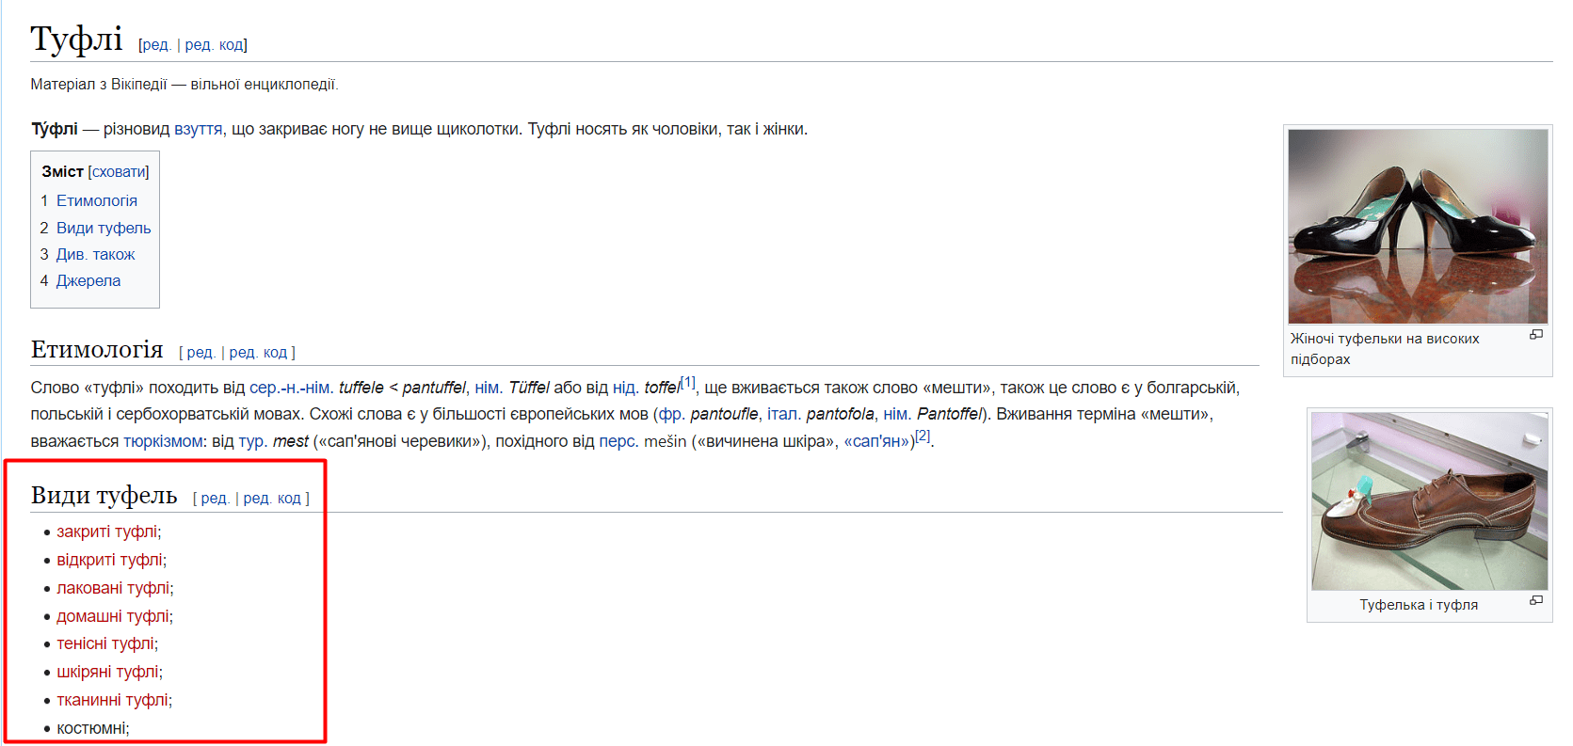Click enlarge icon beside 'Туфелька і туфля' caption
The image size is (1573, 746).
point(1535,600)
